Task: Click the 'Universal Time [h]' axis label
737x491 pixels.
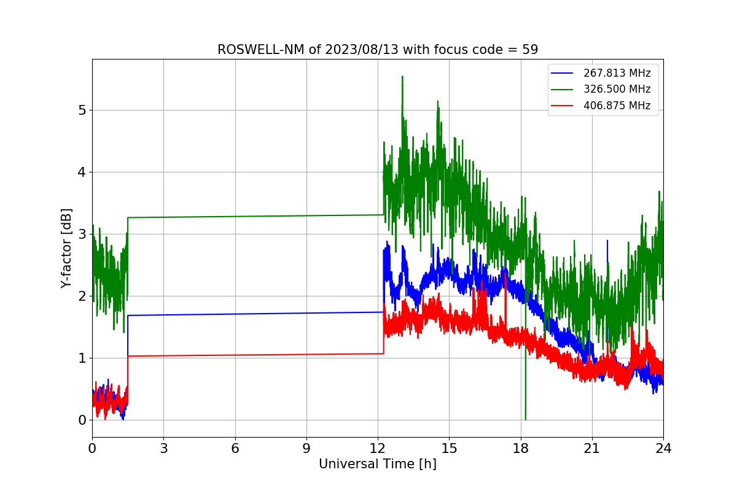Action: 378,465
